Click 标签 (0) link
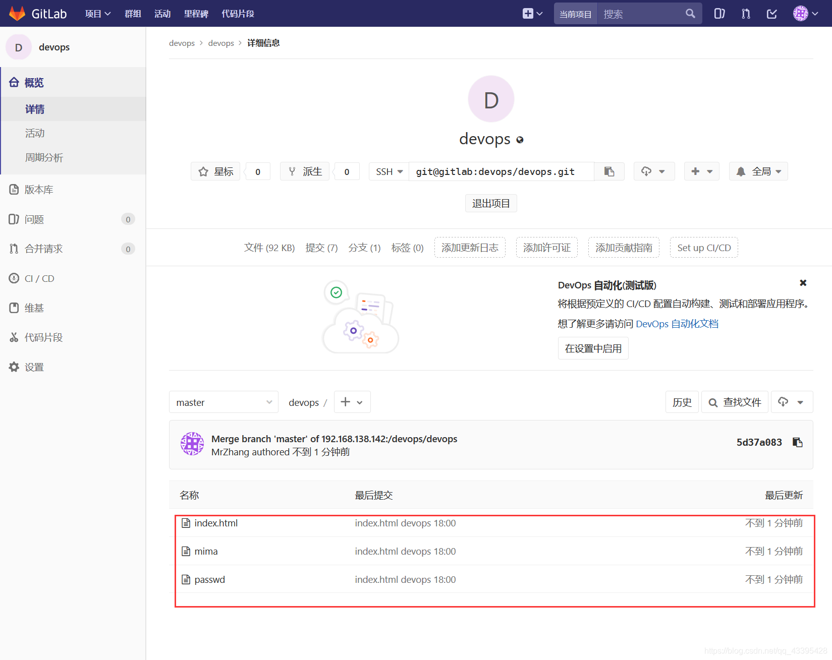This screenshot has height=660, width=832. [x=407, y=248]
